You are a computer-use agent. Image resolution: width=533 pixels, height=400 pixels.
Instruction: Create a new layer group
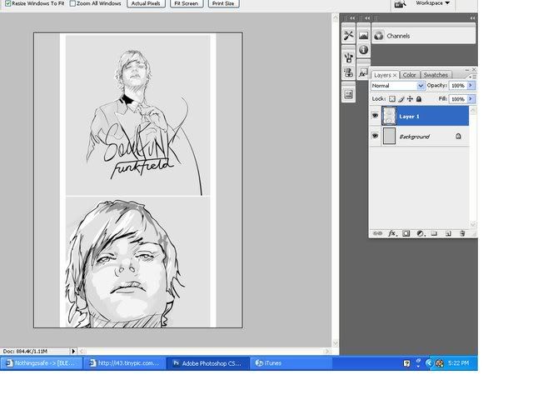(434, 233)
